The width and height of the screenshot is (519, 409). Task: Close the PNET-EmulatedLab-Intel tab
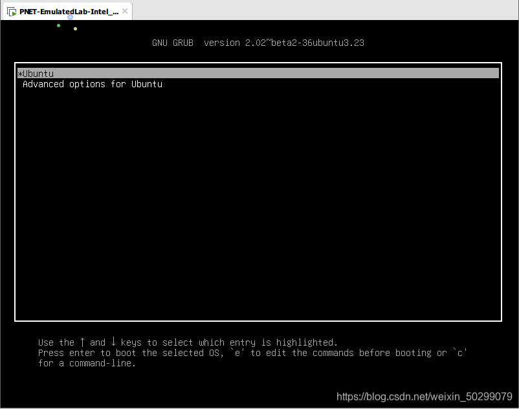tap(125, 11)
